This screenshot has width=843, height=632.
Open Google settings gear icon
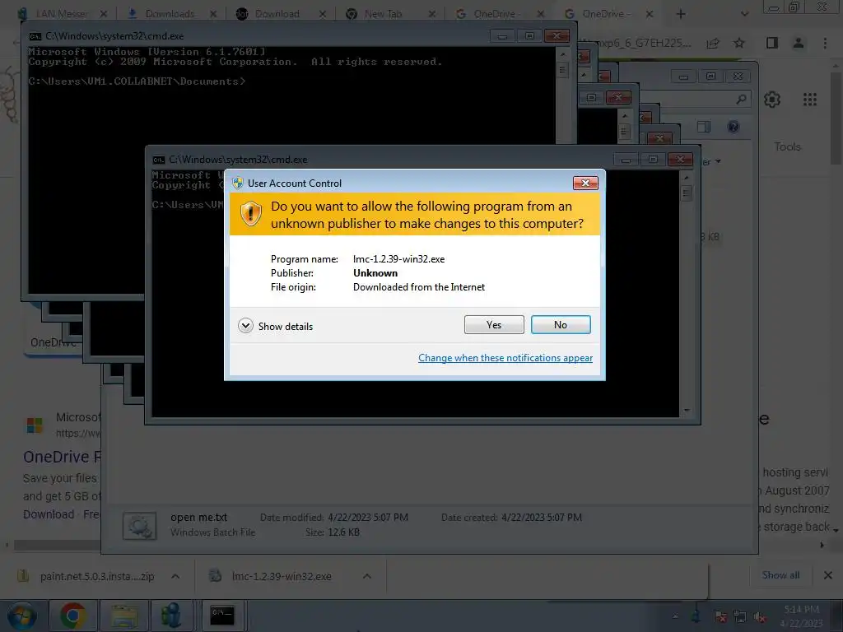click(x=772, y=100)
